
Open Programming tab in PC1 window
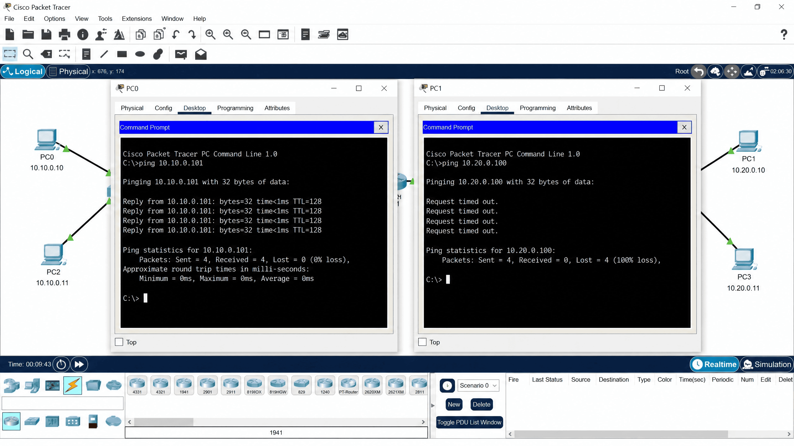538,108
